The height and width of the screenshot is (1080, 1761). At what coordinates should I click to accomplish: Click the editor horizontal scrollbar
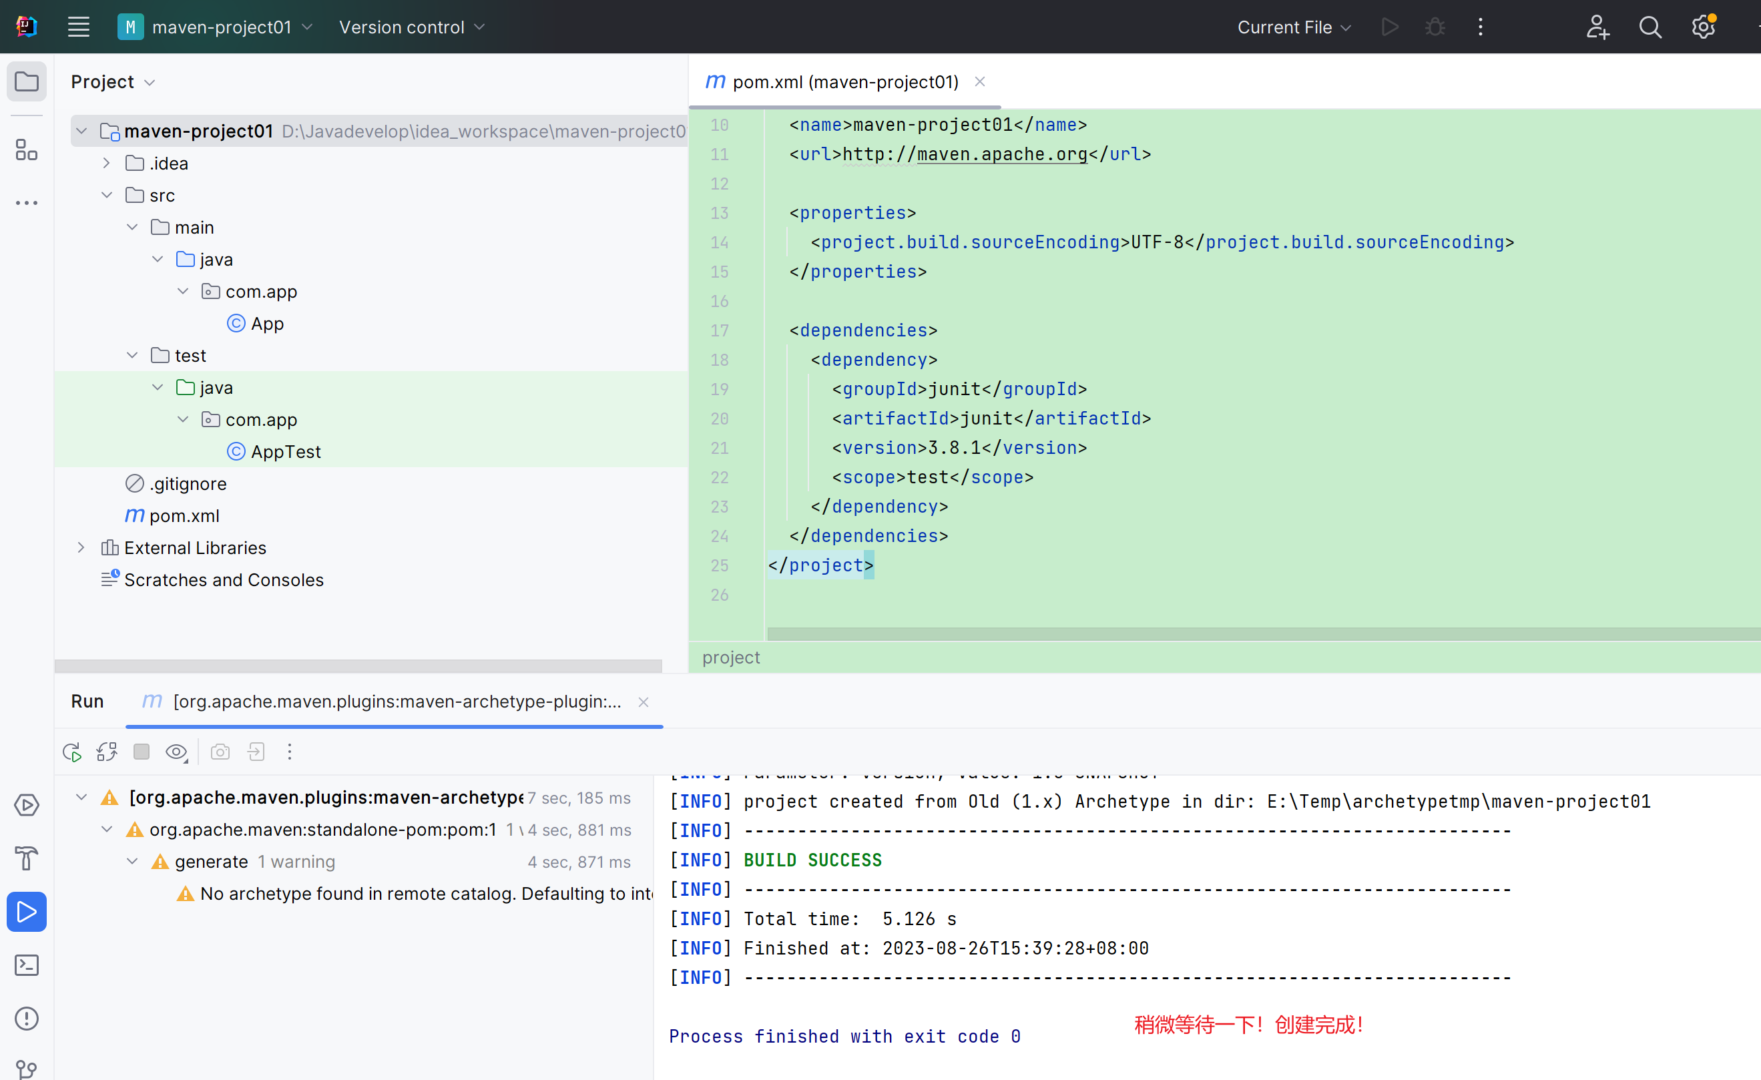1264,633
